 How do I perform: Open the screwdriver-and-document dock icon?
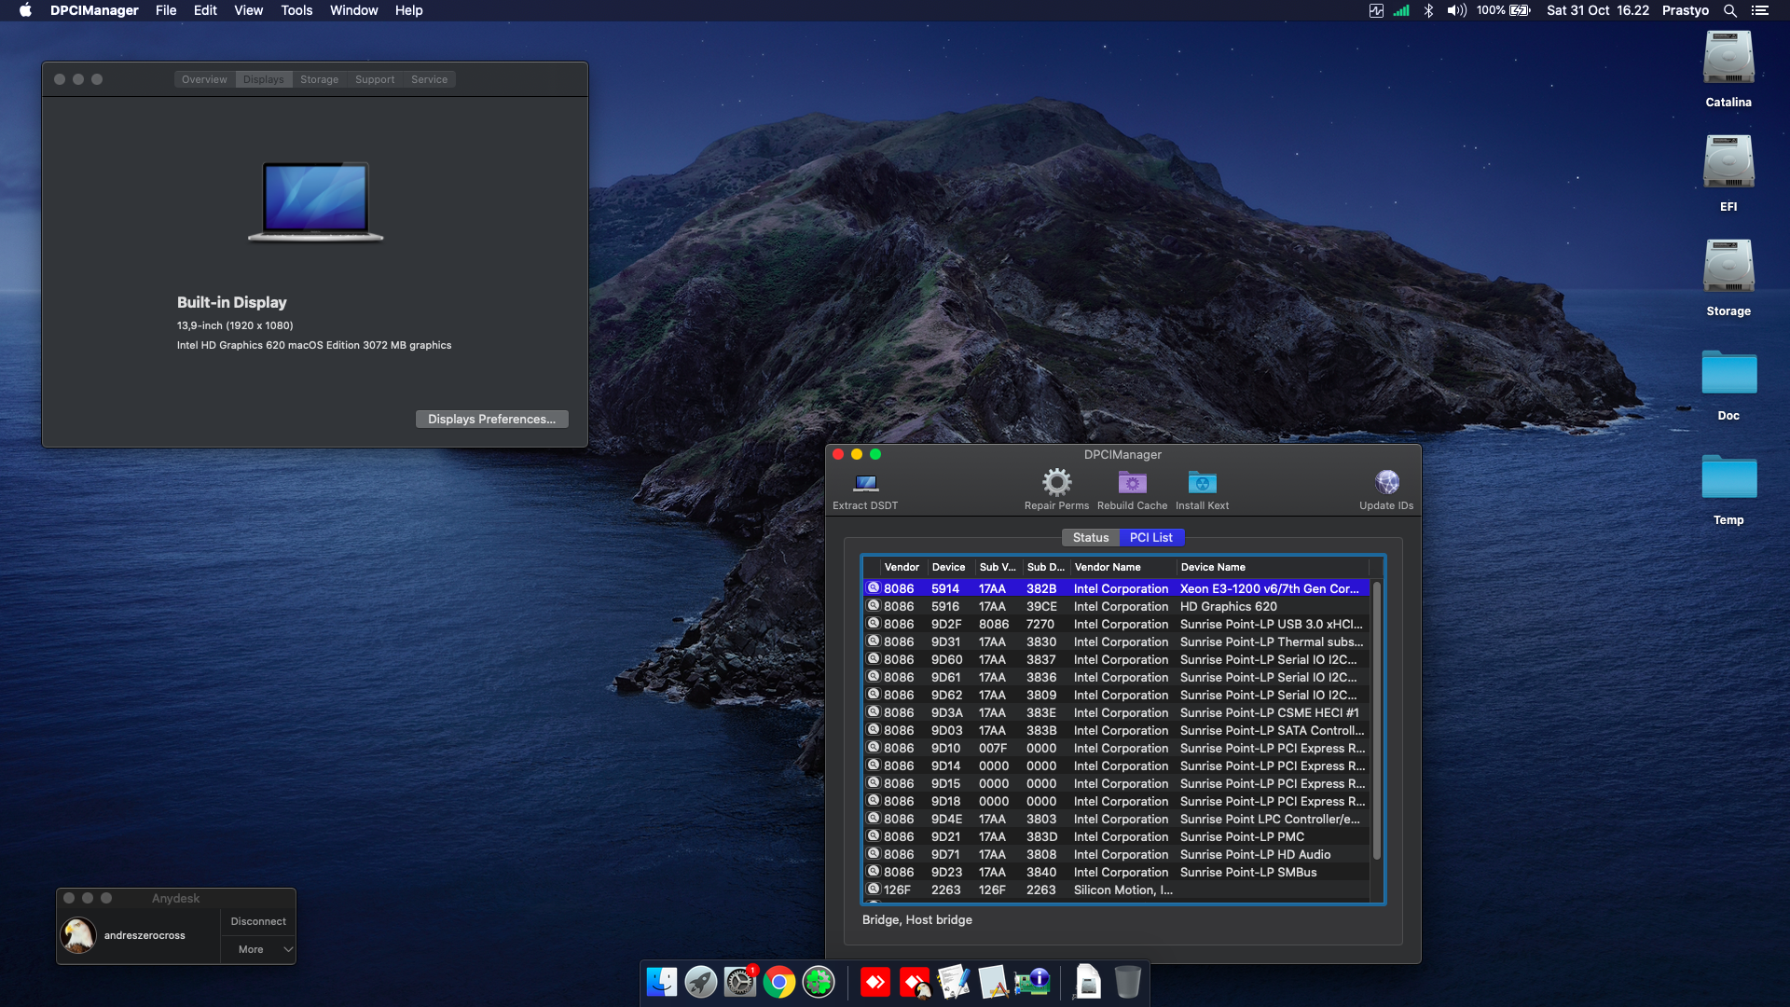tap(954, 982)
